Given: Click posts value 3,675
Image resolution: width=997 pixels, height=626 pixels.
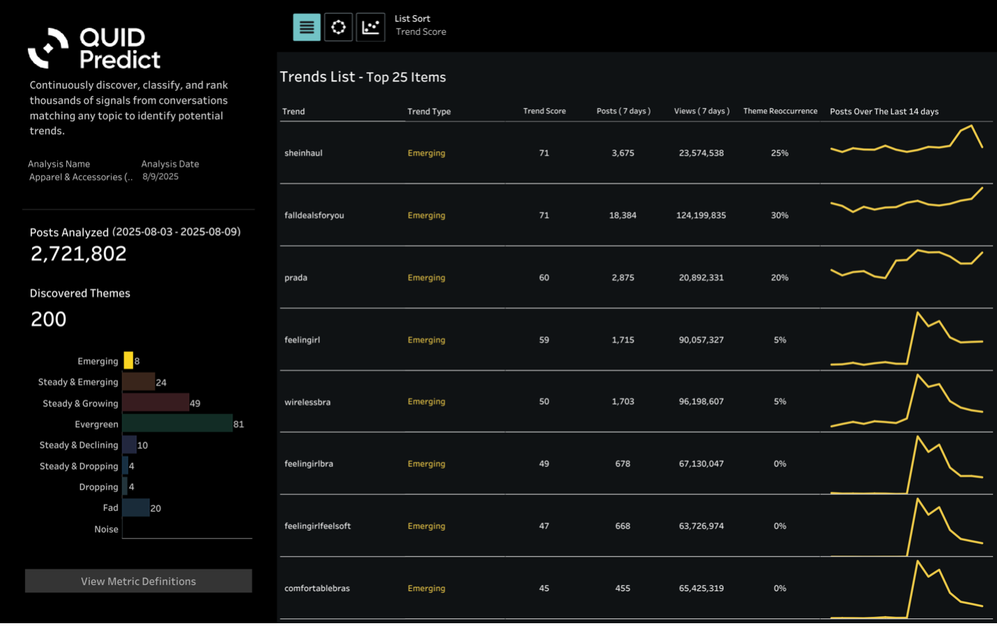Looking at the screenshot, I should 623,153.
